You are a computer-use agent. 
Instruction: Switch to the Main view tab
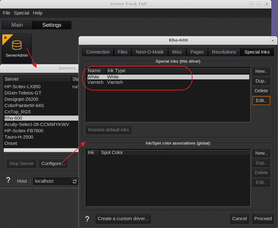pos(17,25)
